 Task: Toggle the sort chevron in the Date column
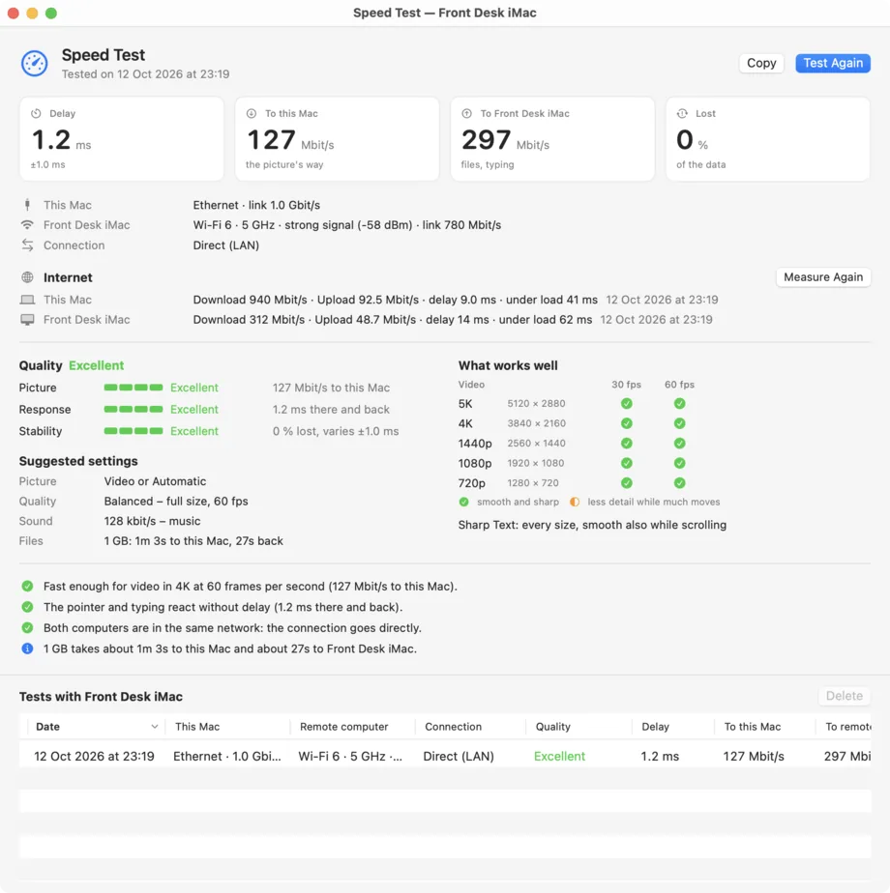pos(154,727)
